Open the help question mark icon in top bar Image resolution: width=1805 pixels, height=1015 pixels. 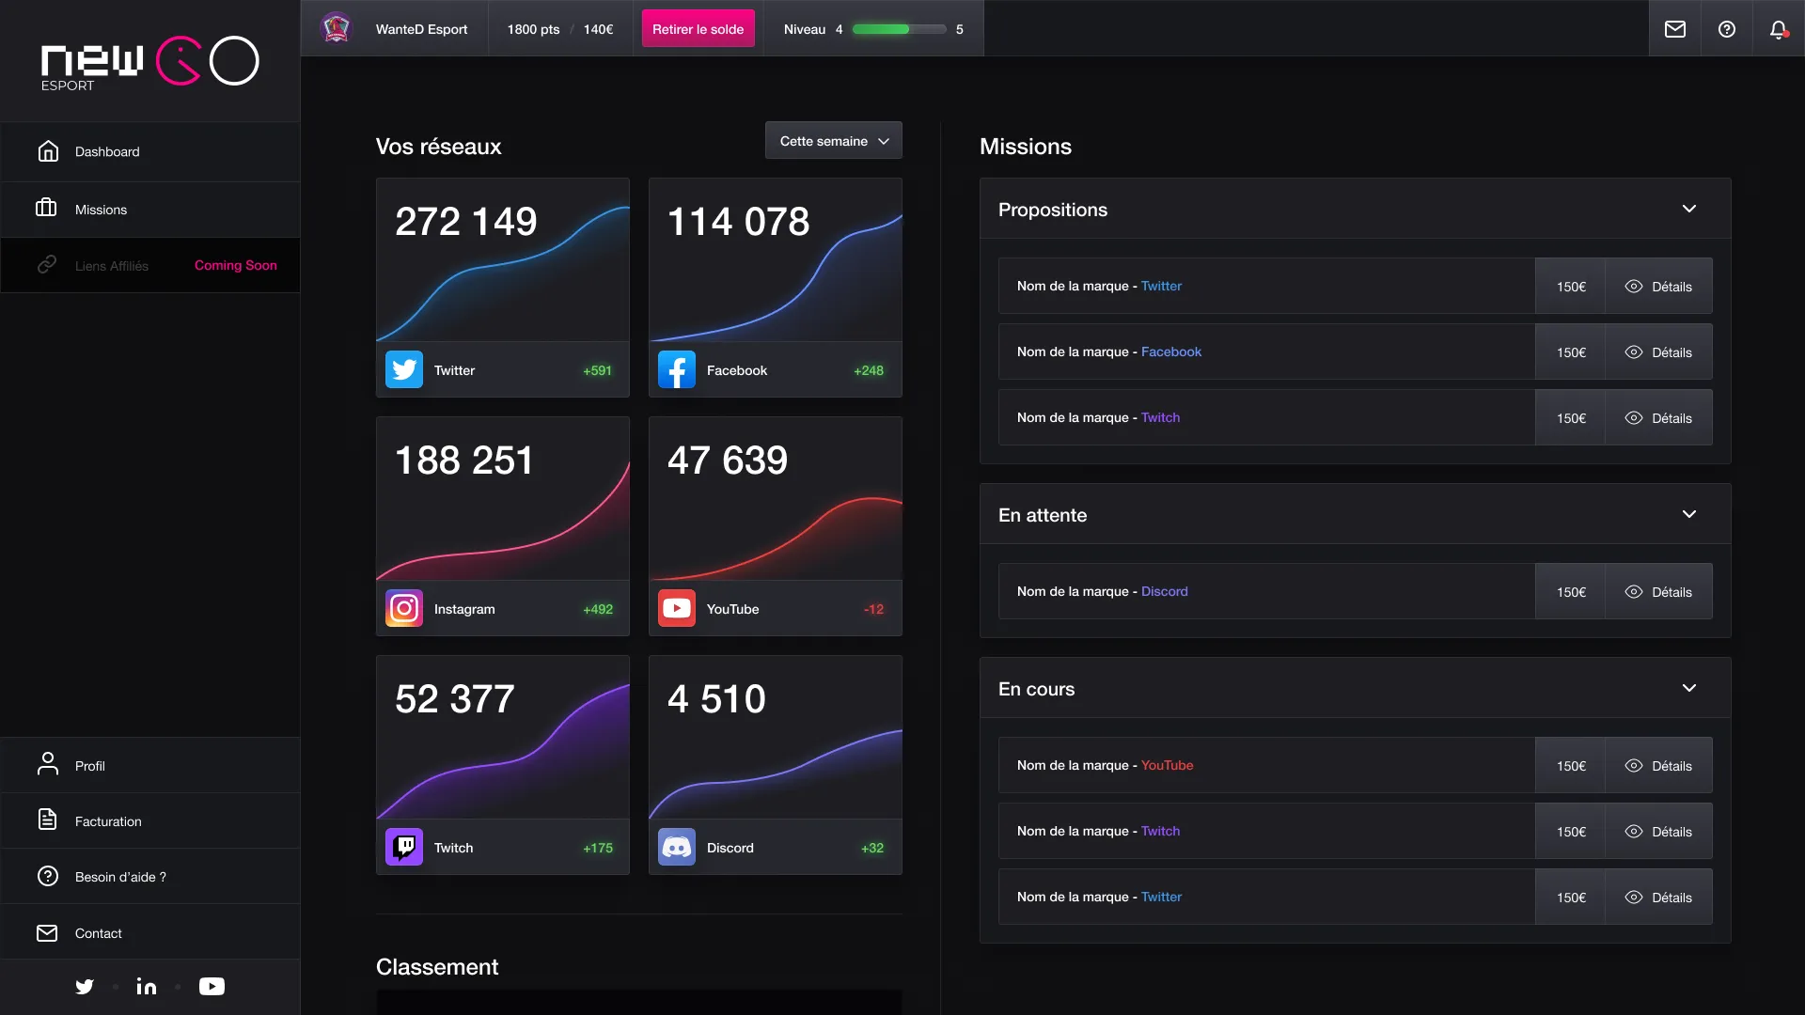pos(1727,29)
